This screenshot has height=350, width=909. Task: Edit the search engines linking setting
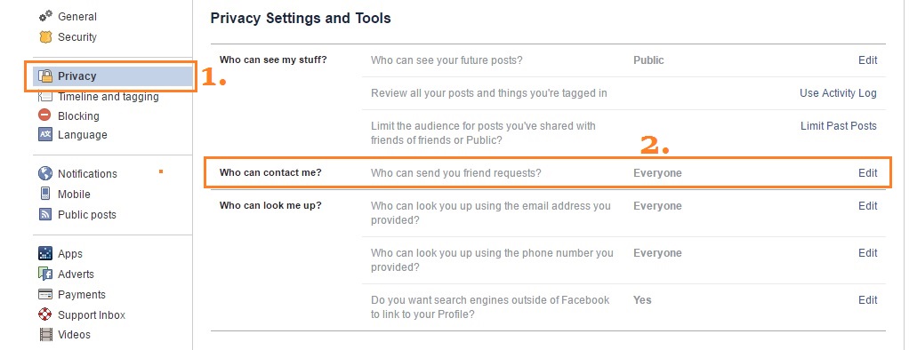tap(867, 299)
